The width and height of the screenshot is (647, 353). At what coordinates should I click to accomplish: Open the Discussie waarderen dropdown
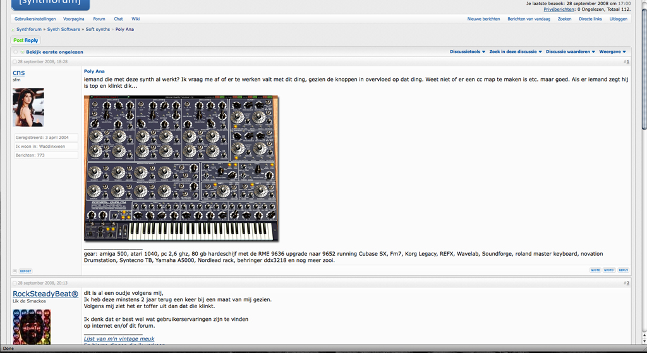pos(571,52)
